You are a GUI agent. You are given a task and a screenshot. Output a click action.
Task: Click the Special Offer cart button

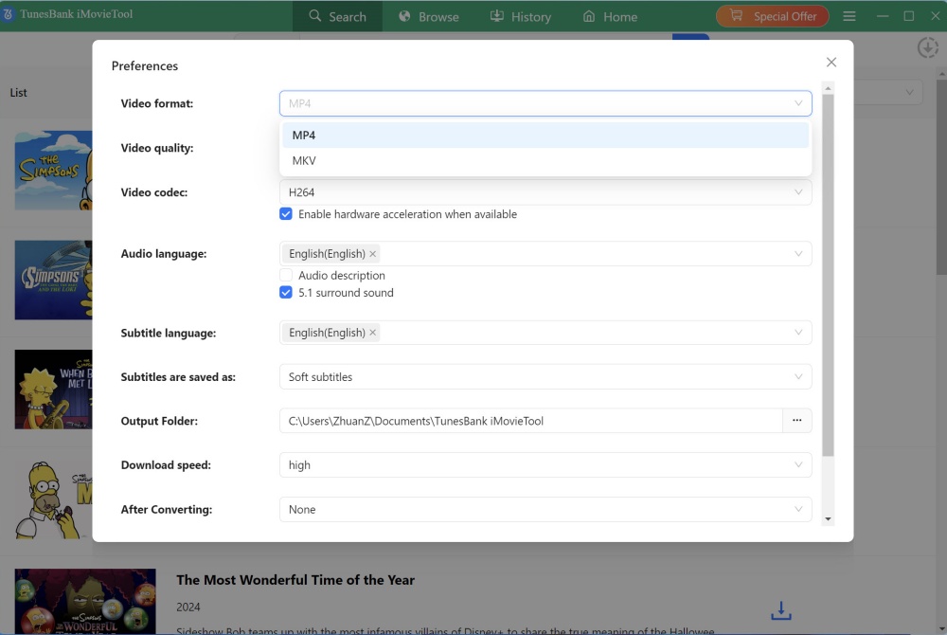coord(773,16)
